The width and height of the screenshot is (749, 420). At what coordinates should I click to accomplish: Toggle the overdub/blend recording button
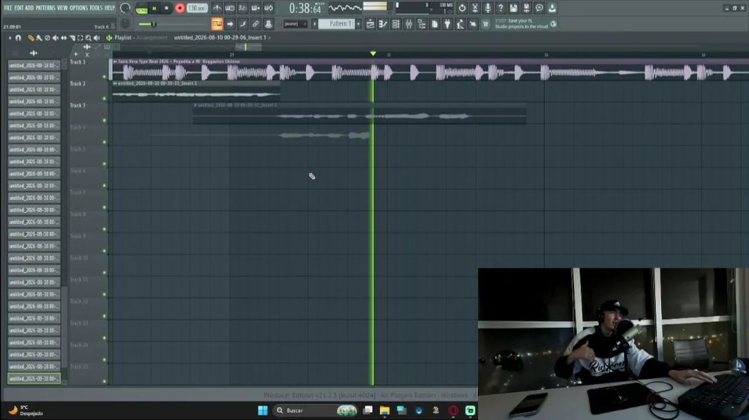(x=256, y=8)
